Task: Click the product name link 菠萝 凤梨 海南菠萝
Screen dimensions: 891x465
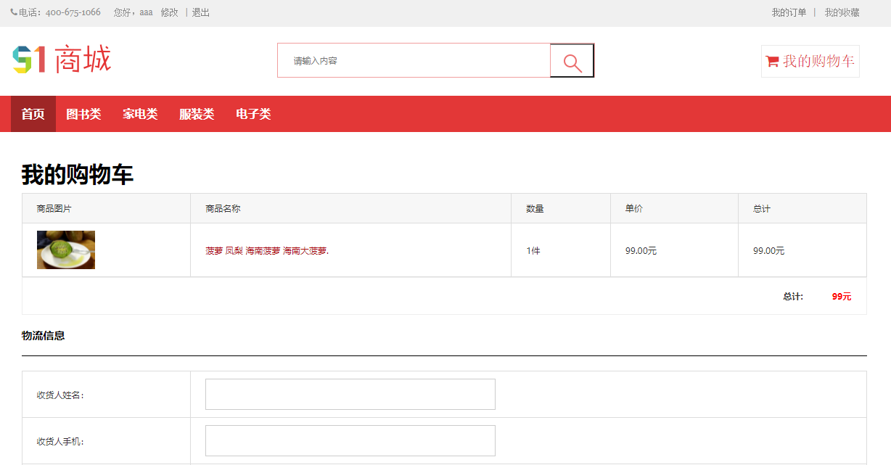Action: (267, 251)
